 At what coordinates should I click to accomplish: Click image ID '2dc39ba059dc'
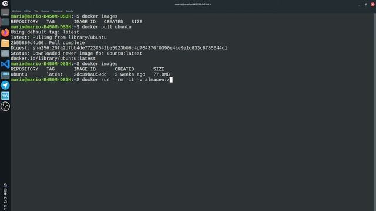tap(90, 74)
